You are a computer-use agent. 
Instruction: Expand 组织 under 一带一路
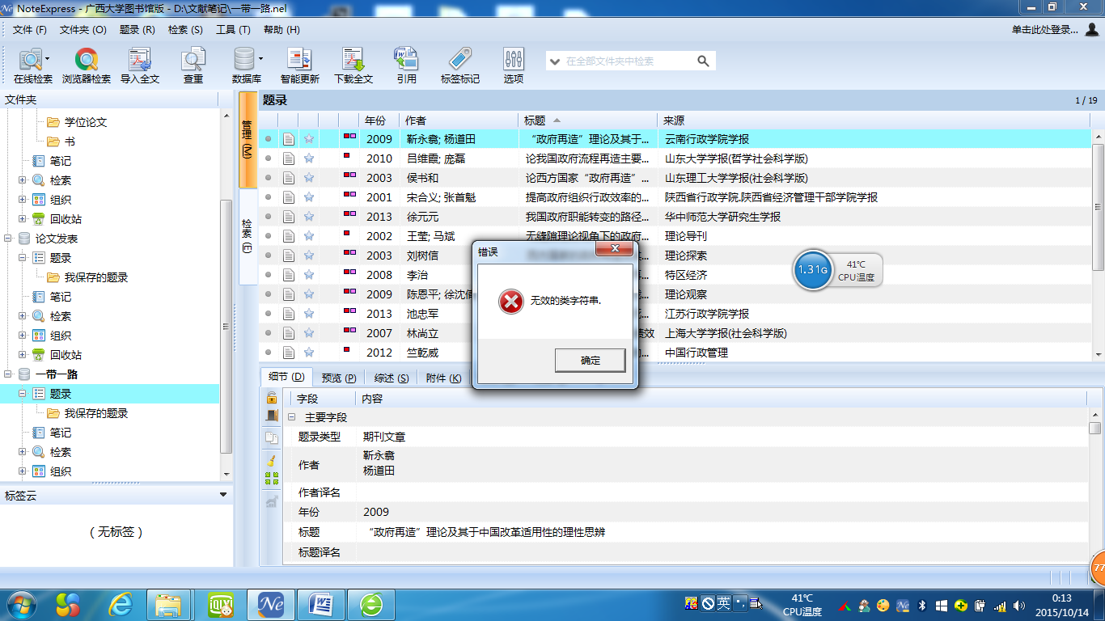pos(23,471)
